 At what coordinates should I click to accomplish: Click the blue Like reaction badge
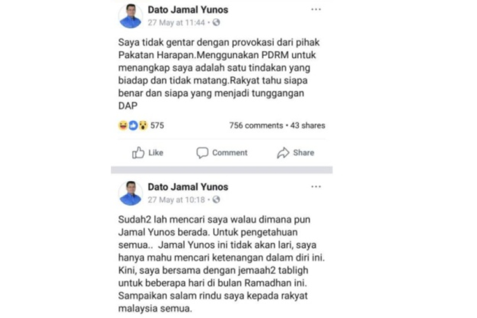(x=133, y=125)
